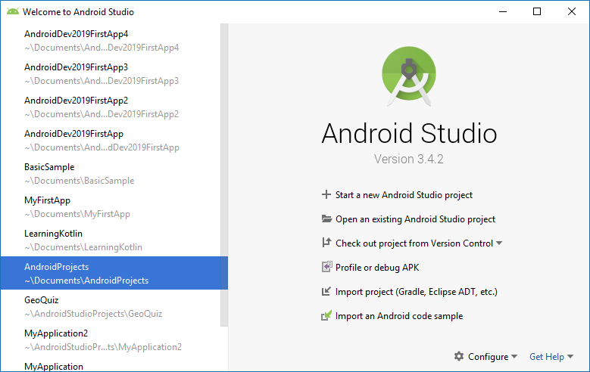
Task: Open the LearningKotlin recent project
Action: coord(114,240)
